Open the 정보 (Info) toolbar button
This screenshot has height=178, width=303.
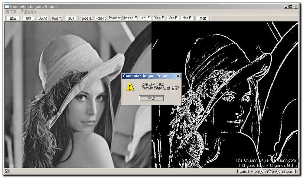click(x=202, y=18)
